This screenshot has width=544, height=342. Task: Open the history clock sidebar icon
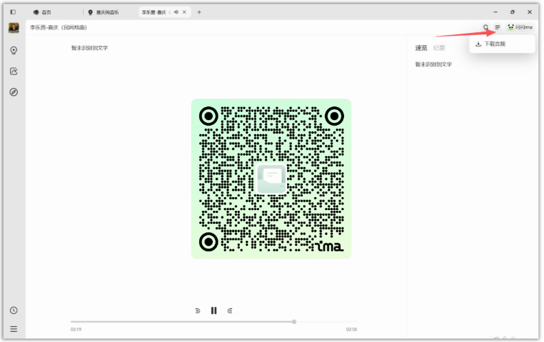coord(14,310)
